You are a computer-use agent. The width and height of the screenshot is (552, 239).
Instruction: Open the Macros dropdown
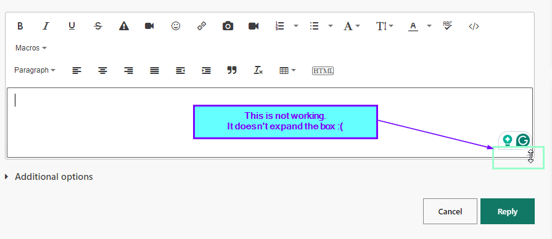click(x=31, y=48)
